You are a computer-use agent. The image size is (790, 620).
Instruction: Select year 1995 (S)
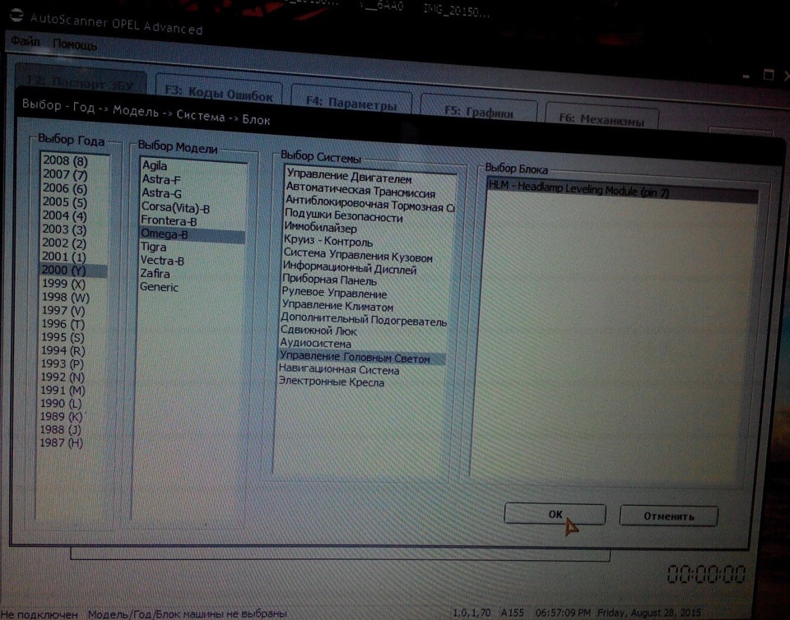pos(63,337)
